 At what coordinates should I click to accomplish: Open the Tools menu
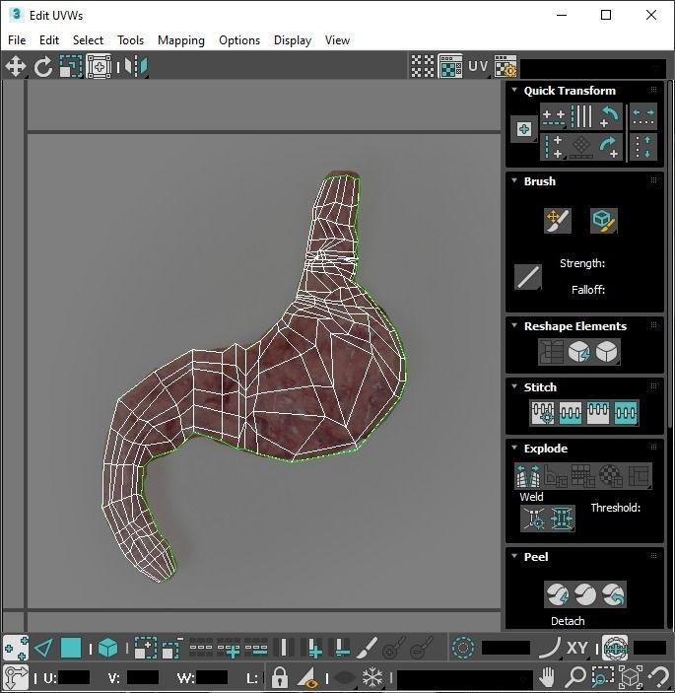pos(130,40)
